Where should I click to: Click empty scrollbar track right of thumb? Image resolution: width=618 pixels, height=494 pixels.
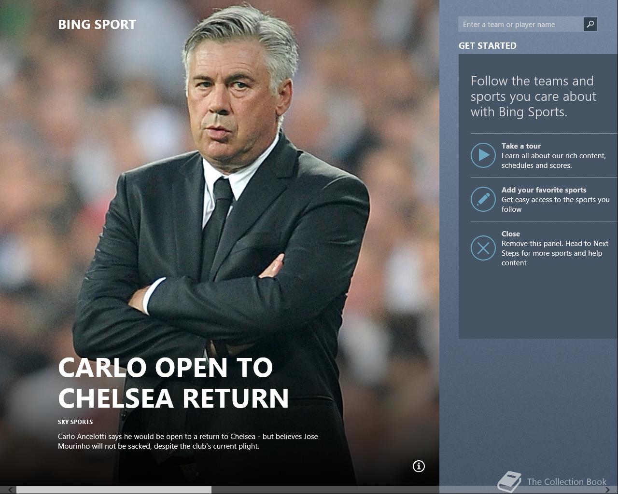pyautogui.click(x=406, y=490)
